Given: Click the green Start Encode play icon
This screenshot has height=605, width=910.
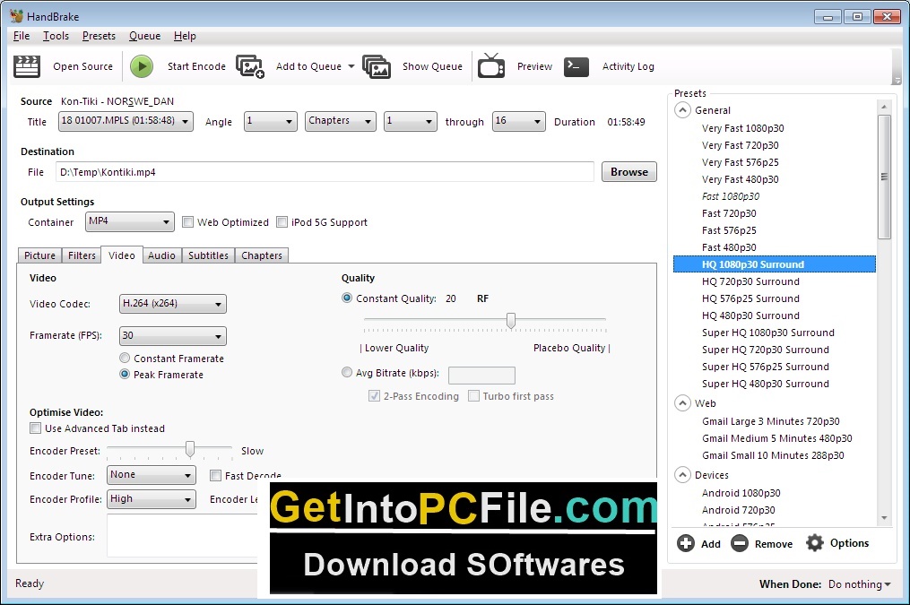Looking at the screenshot, I should [x=141, y=66].
